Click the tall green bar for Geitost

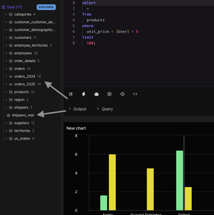tap(180, 181)
